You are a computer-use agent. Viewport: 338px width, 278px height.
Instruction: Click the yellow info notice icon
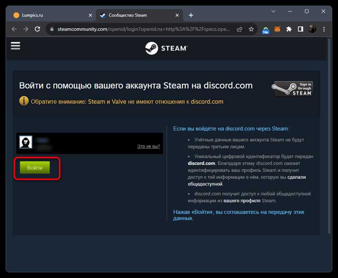24,101
